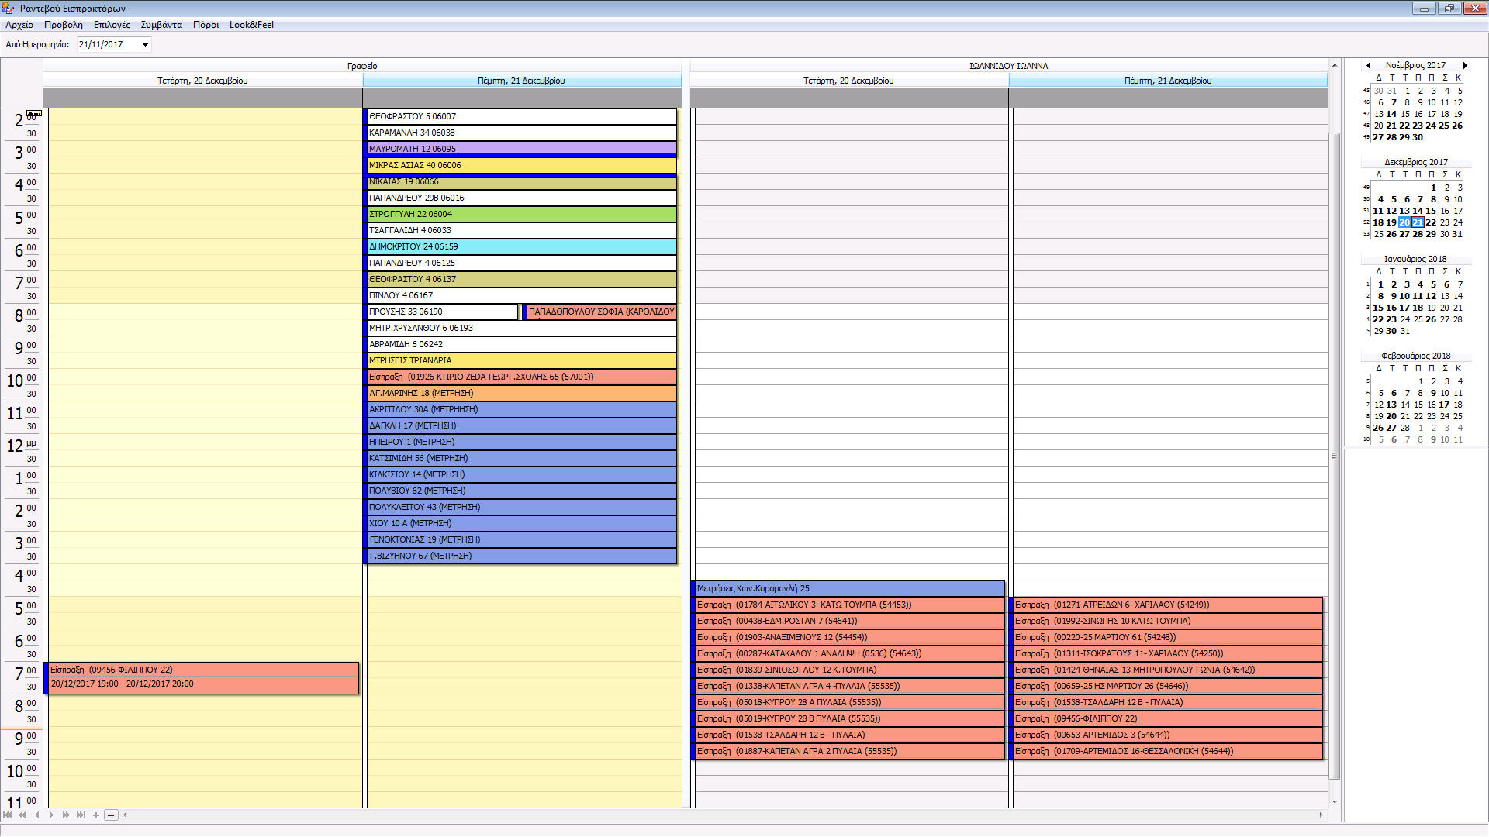Select November 14 in the Νοέμβριος 2017 calendar
Image resolution: width=1489 pixels, height=837 pixels.
[x=1391, y=114]
